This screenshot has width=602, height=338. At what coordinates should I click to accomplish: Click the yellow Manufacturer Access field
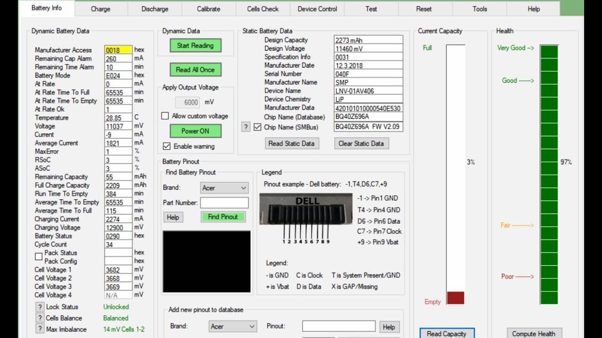(x=118, y=50)
